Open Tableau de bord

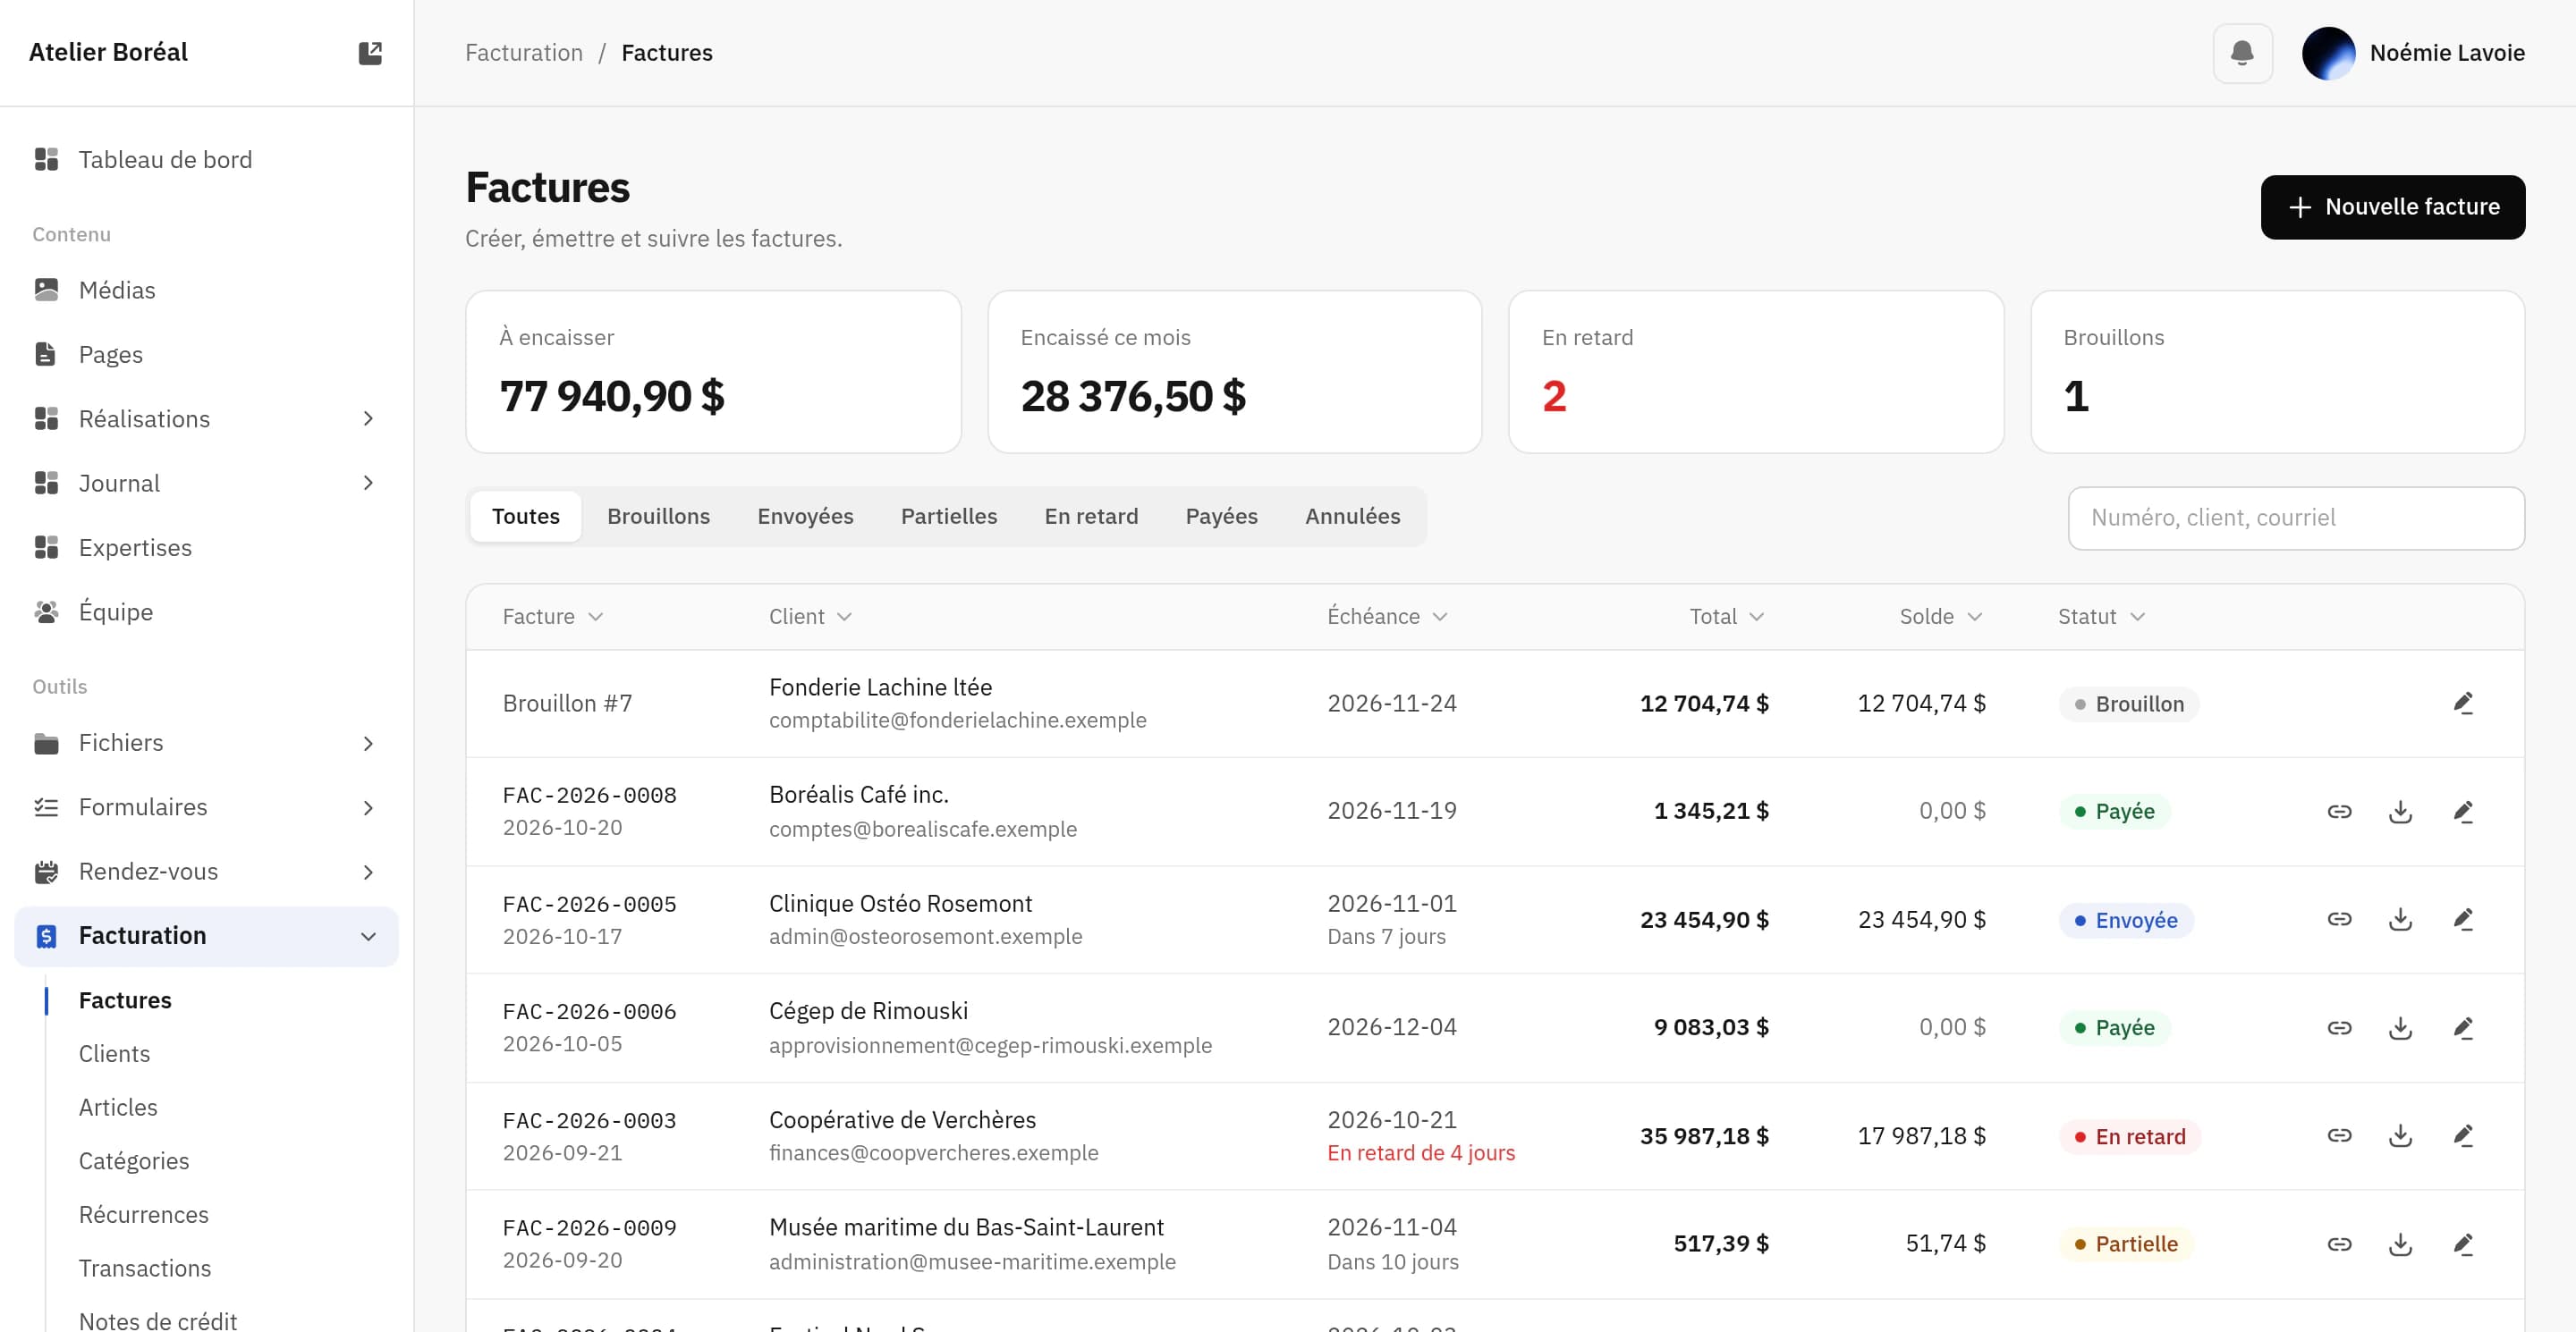coord(206,160)
